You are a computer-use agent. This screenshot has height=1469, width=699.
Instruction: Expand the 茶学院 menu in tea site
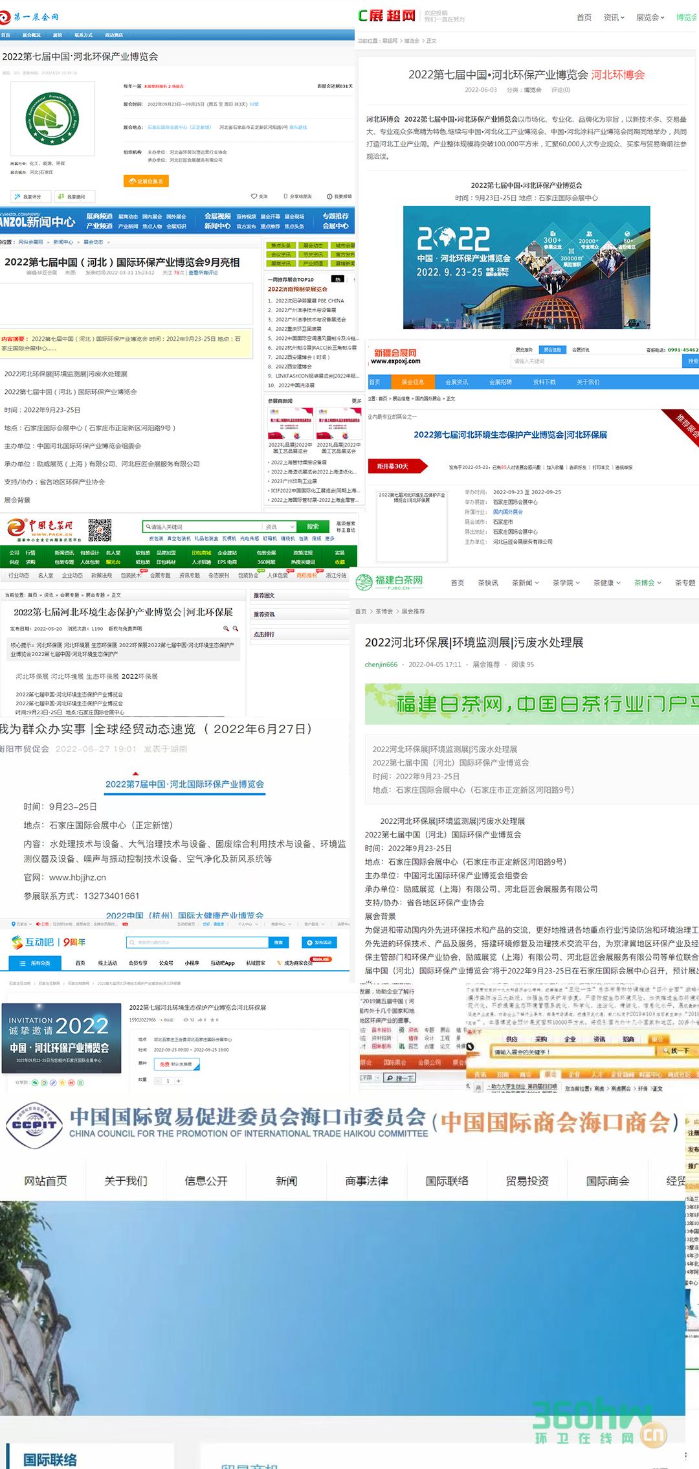point(566,583)
